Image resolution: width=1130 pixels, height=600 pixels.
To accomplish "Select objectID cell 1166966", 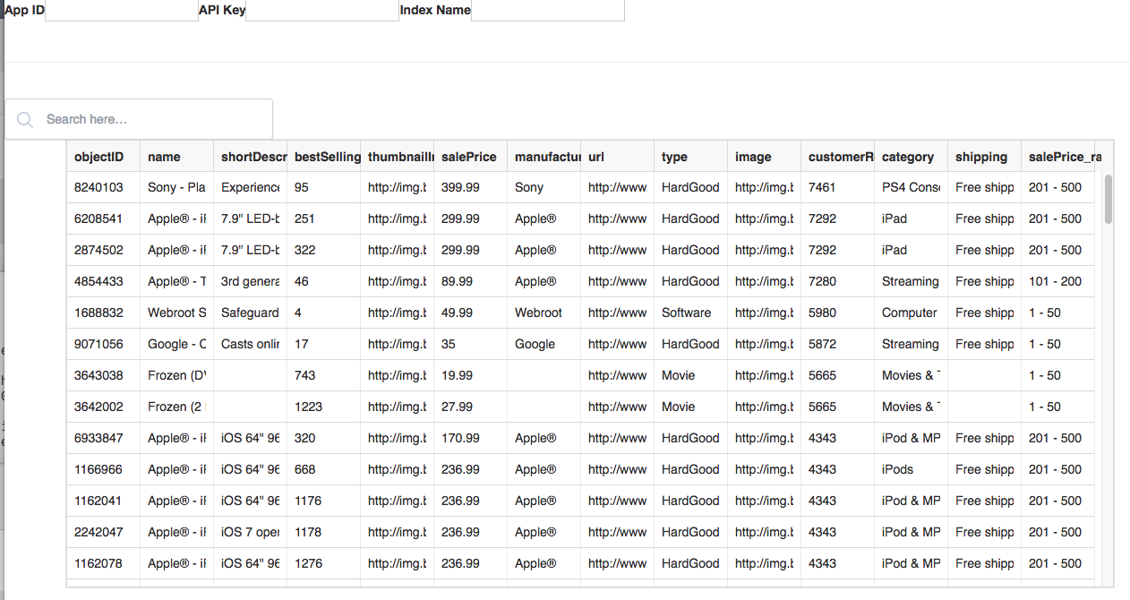I will pyautogui.click(x=103, y=469).
